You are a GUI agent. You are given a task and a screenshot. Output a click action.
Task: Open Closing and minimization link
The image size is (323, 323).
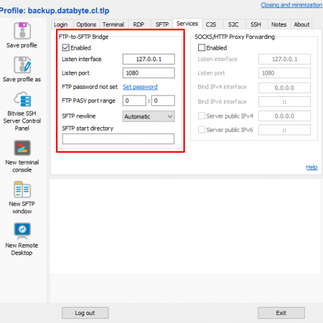point(291,5)
